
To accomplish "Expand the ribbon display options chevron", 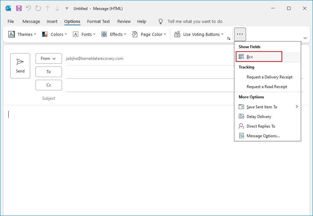I will point(305,38).
